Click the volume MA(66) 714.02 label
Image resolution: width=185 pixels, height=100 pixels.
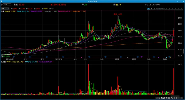31,62
